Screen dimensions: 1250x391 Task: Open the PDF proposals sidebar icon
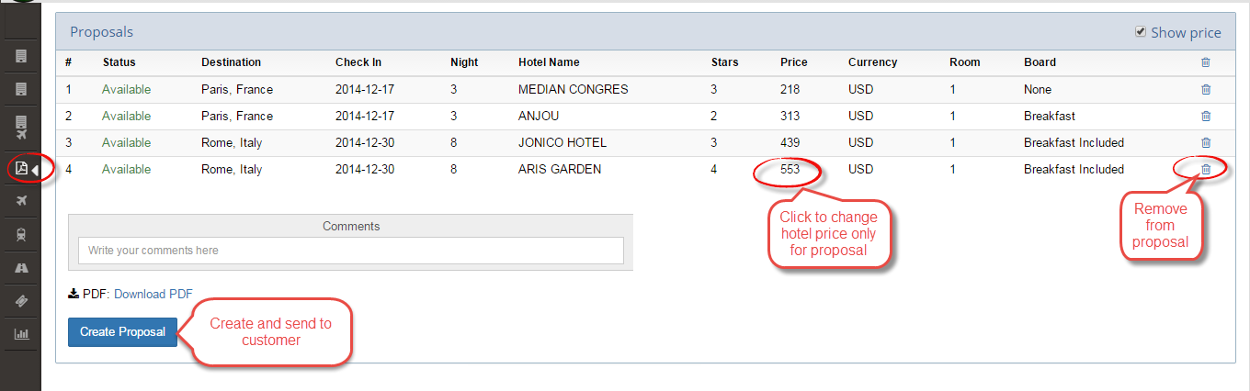click(21, 169)
